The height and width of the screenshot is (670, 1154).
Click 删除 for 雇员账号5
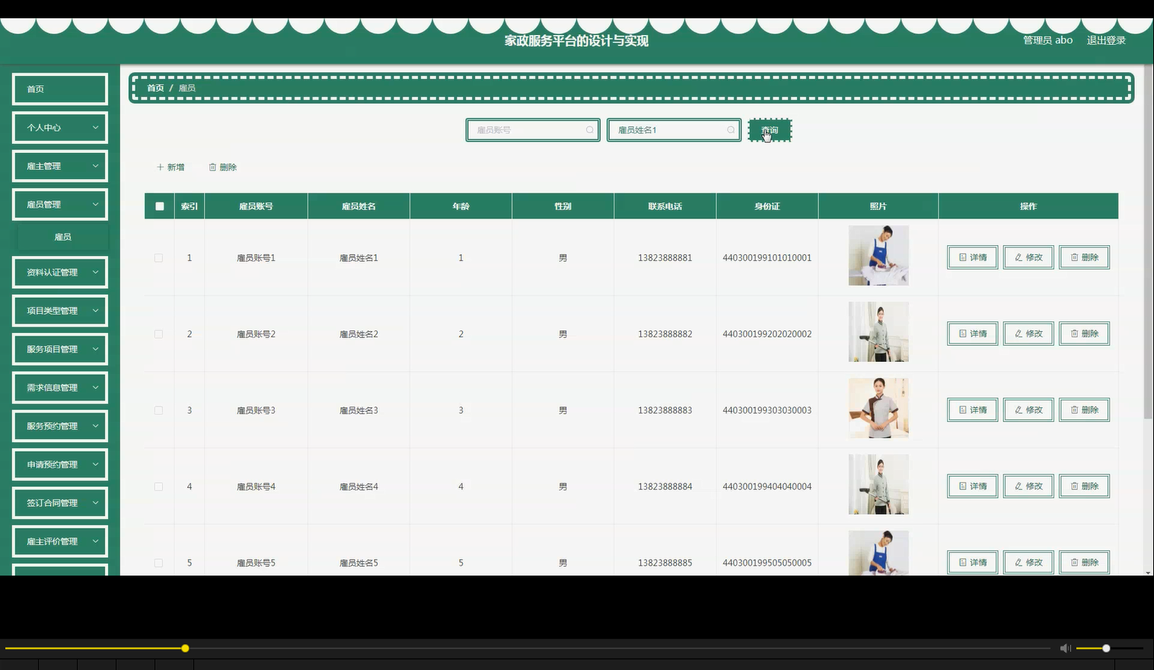1084,562
